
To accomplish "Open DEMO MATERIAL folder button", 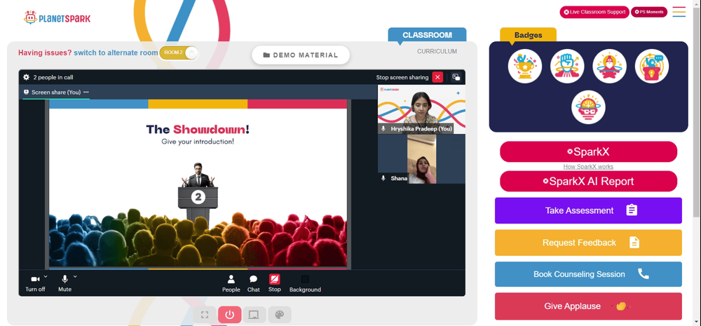I will pyautogui.click(x=301, y=55).
